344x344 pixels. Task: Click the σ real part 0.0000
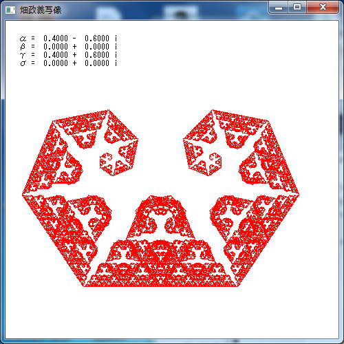click(x=56, y=63)
